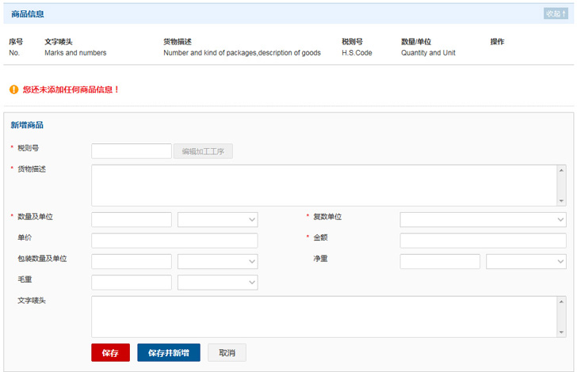The height and width of the screenshot is (372, 577).
Task: Click the 金额 input field
Action: tap(483, 241)
